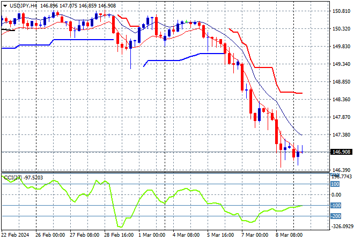This screenshot has width=354, height=241.
Task: Click the current price tag 146.908
Action: coord(342,152)
